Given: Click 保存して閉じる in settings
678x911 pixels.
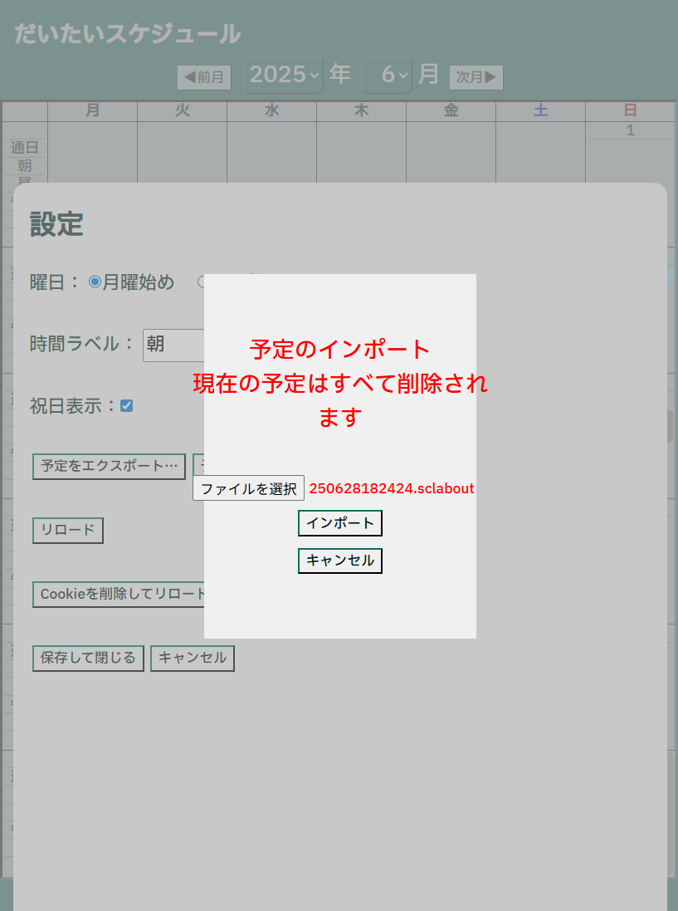Looking at the screenshot, I should tap(88, 658).
